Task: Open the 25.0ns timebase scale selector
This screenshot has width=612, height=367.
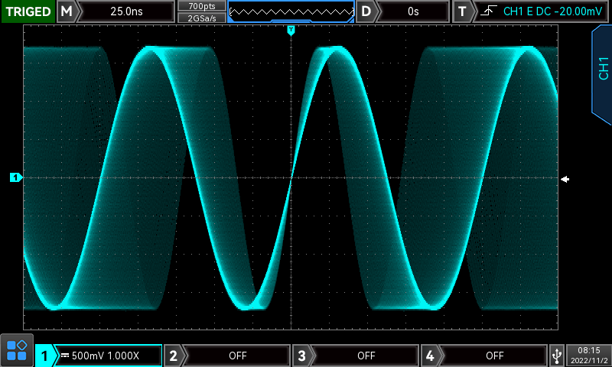Action: 127,11
